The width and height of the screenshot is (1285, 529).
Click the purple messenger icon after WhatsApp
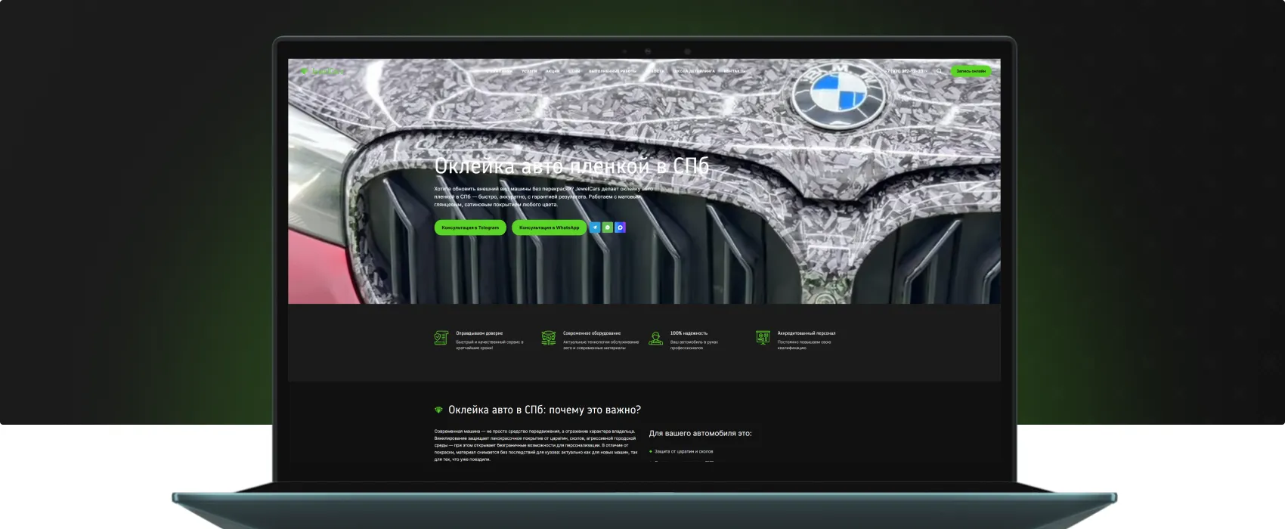(621, 227)
